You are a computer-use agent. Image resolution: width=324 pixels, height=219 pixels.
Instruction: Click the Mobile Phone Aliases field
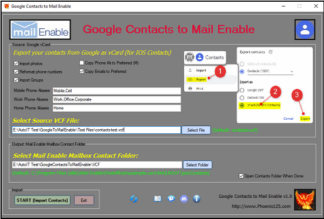point(117,91)
